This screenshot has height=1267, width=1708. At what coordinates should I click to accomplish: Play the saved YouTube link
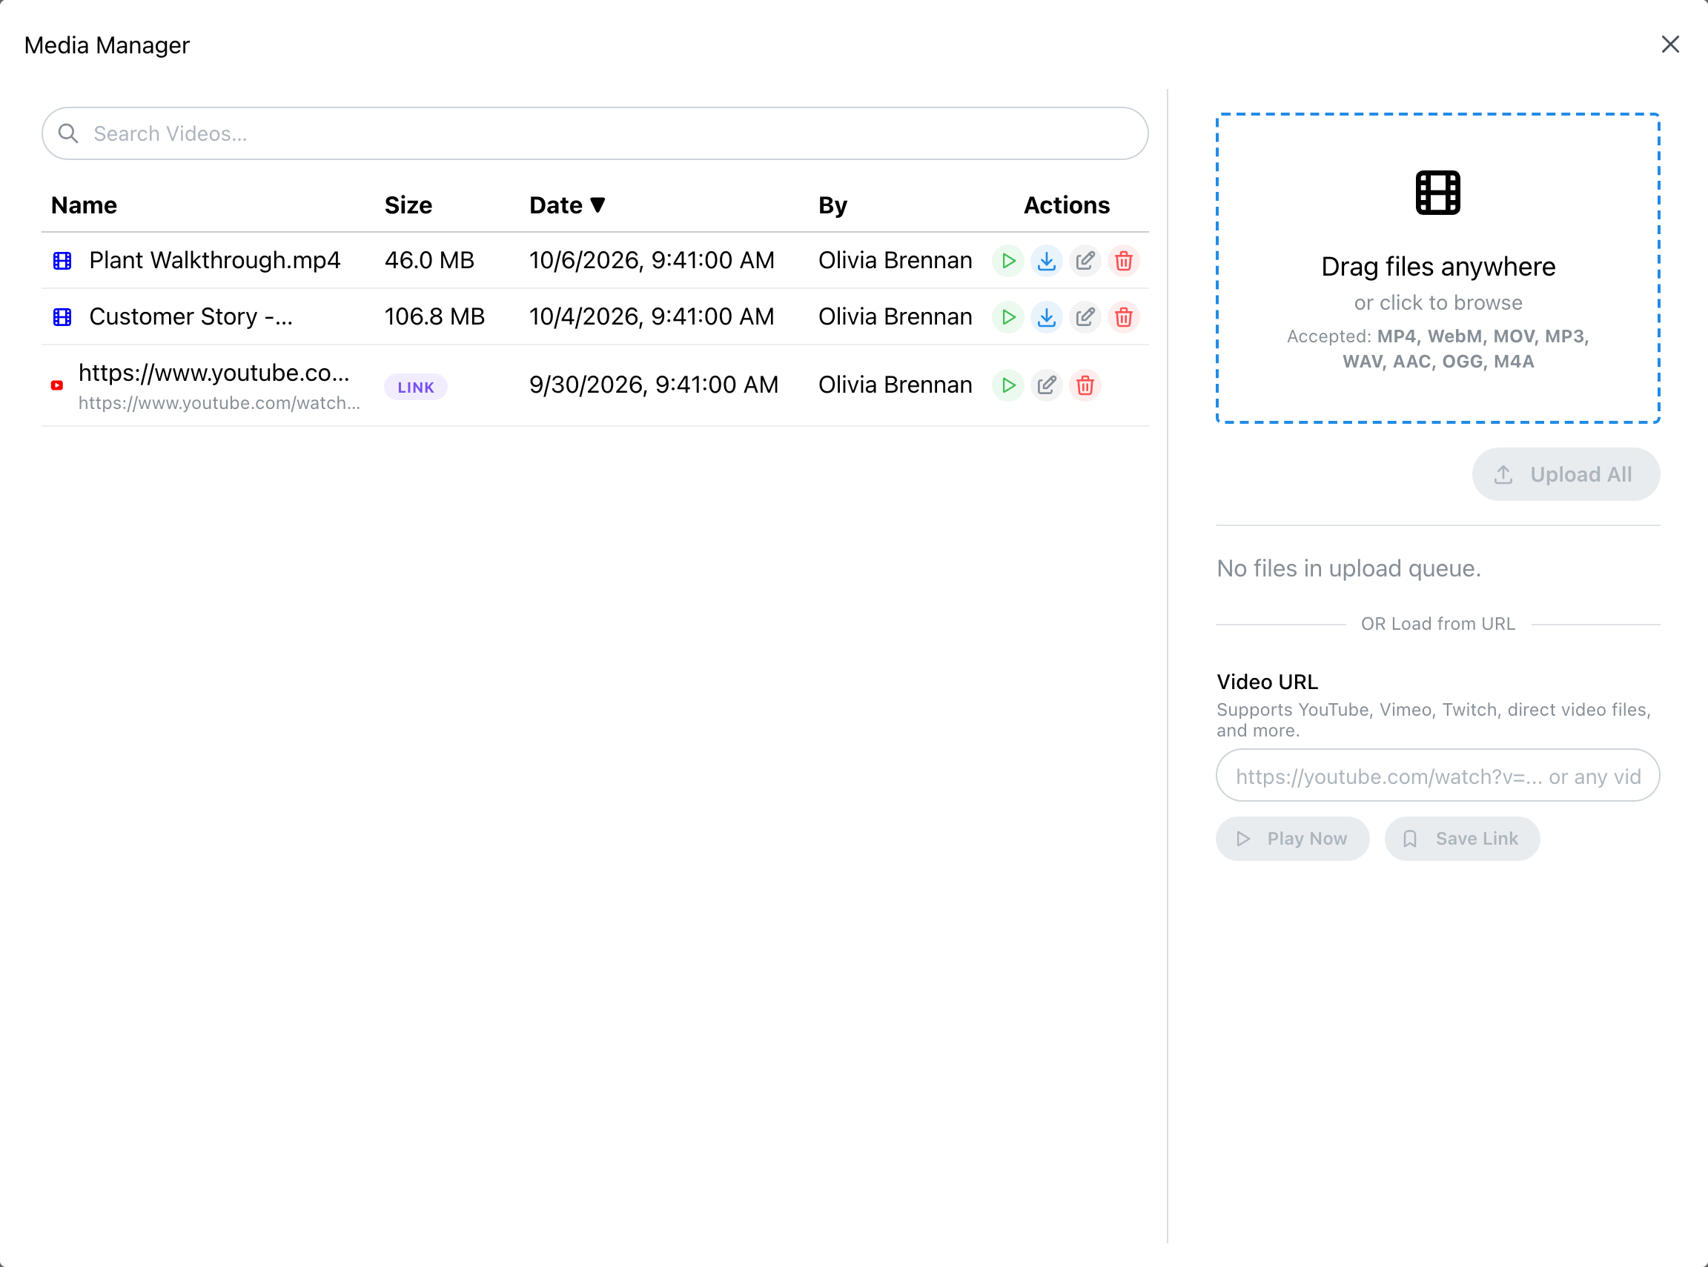click(x=1008, y=385)
